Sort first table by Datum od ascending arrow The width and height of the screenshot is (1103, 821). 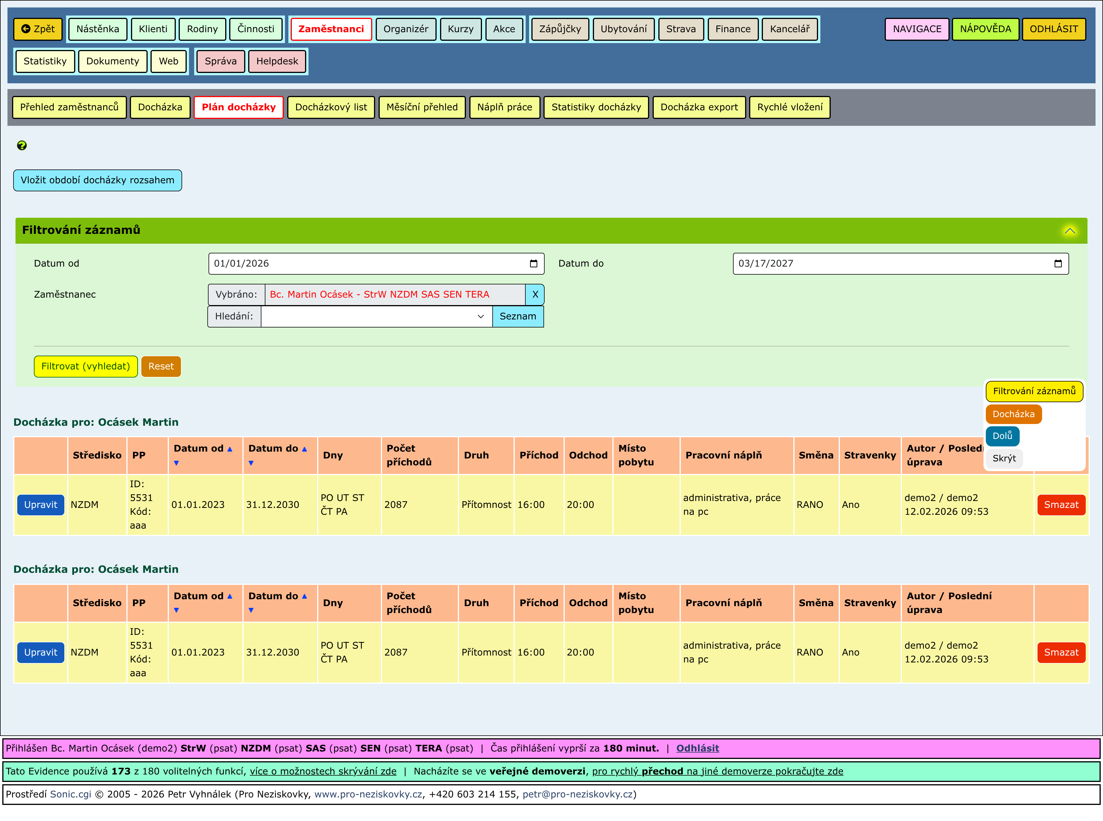click(230, 449)
